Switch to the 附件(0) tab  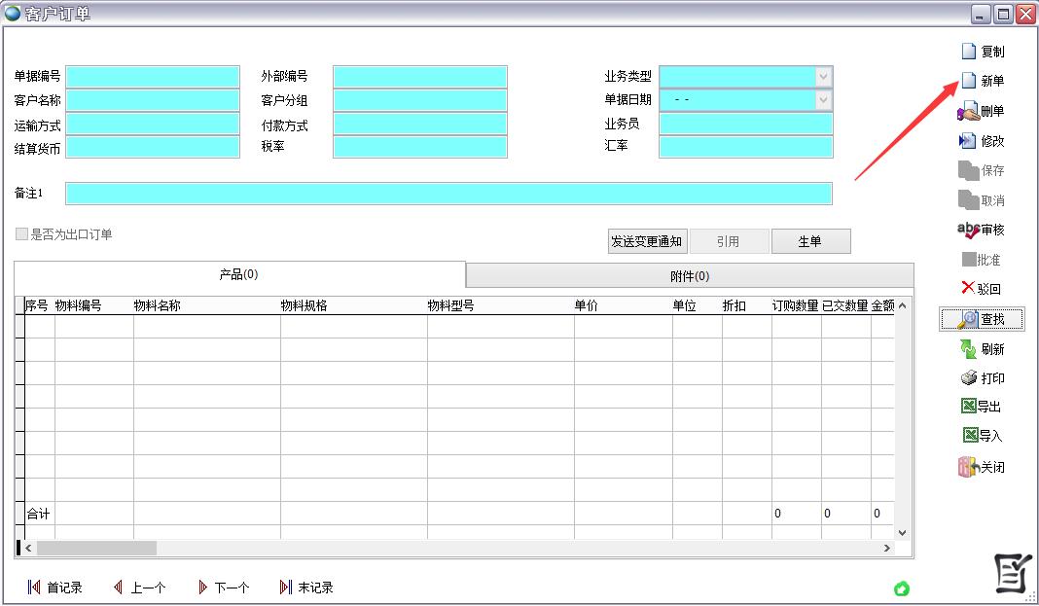(x=691, y=275)
